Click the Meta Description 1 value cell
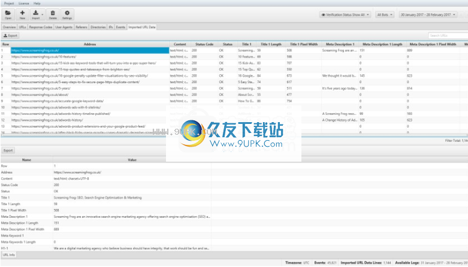This screenshot has width=468, height=267. point(132,217)
